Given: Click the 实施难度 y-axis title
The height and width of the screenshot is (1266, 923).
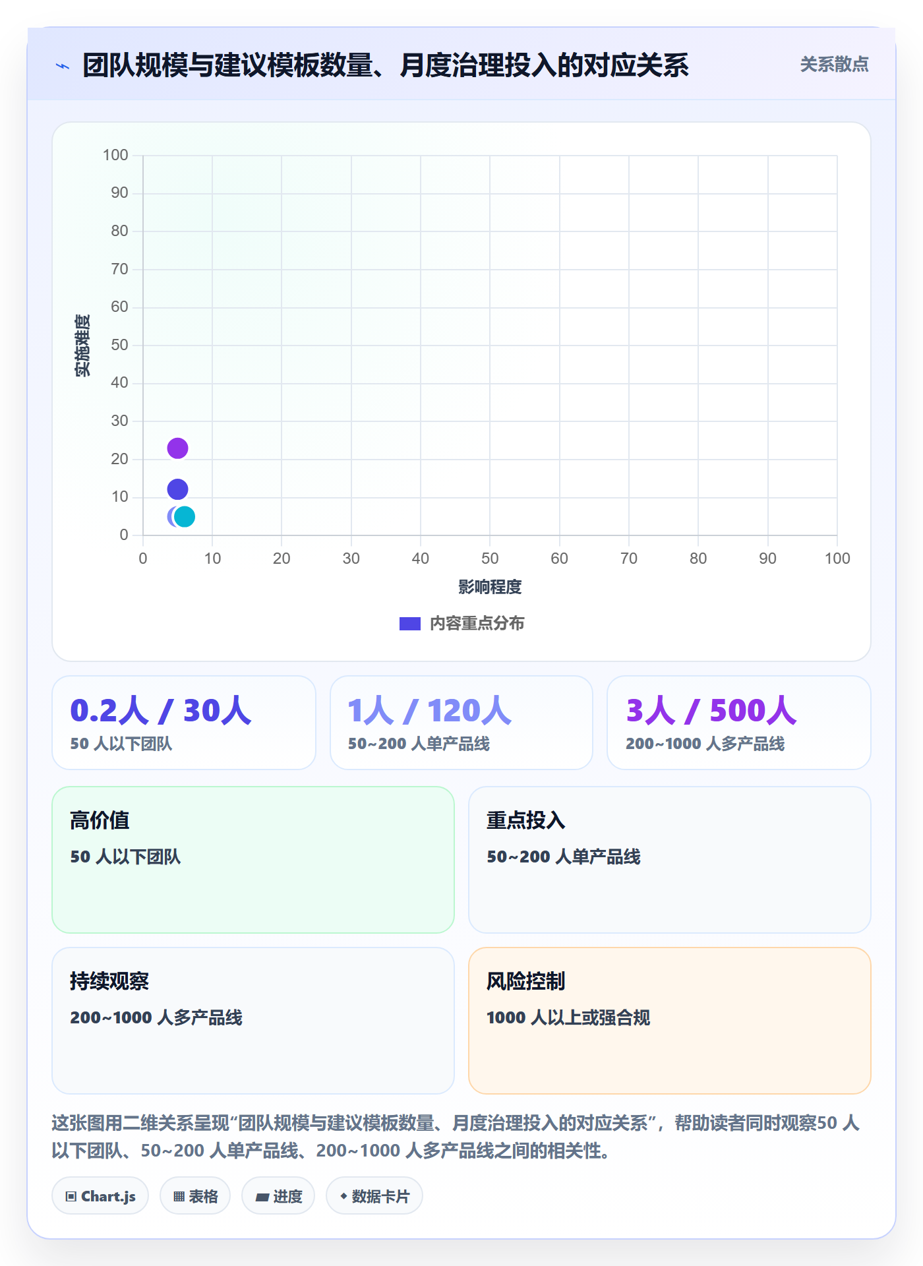Looking at the screenshot, I should click(82, 346).
